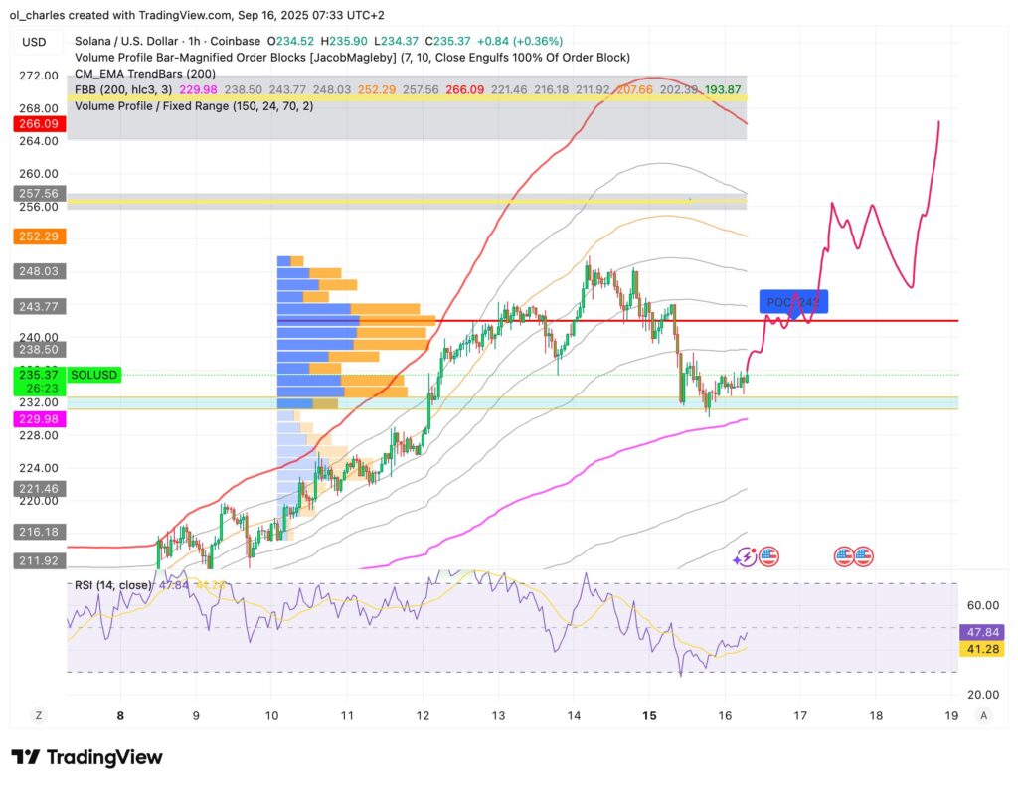Click the red 266.09 price label
The width and height of the screenshot is (1018, 786).
pos(39,125)
